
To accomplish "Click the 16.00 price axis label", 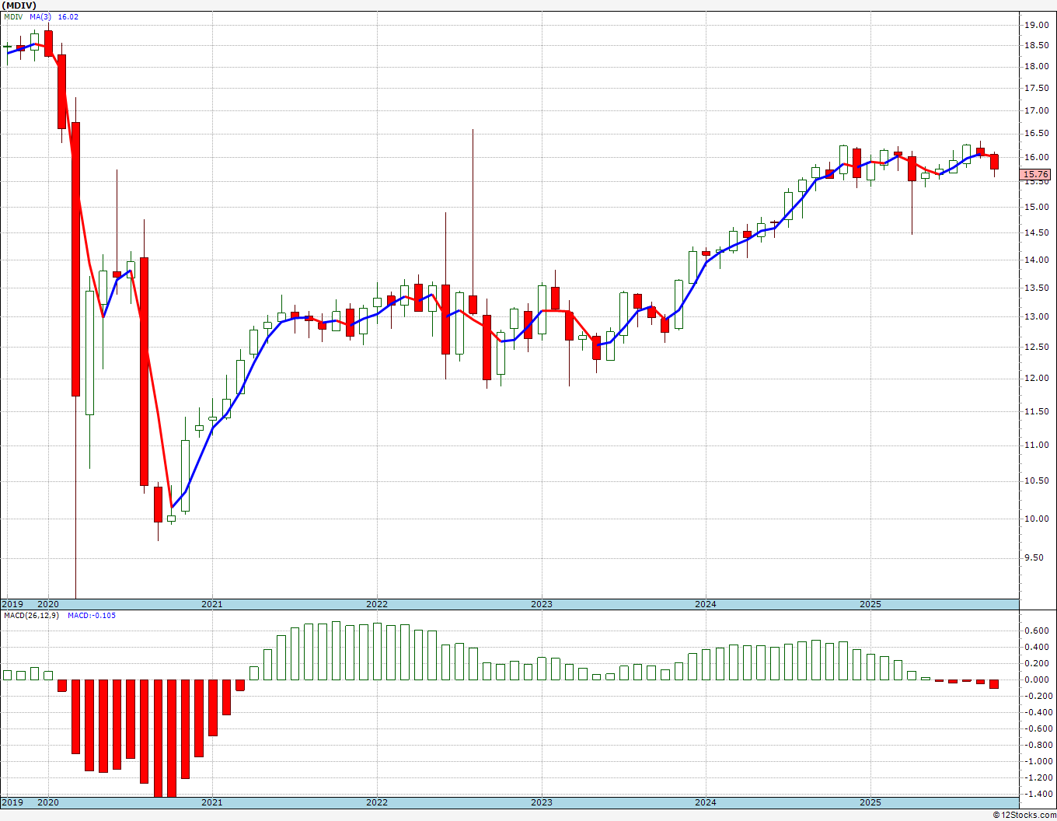I will pyautogui.click(x=1036, y=158).
